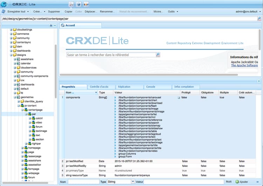Open the admin@crx.default user dropdown
This screenshot has height=186, width=263.
coord(248,12)
